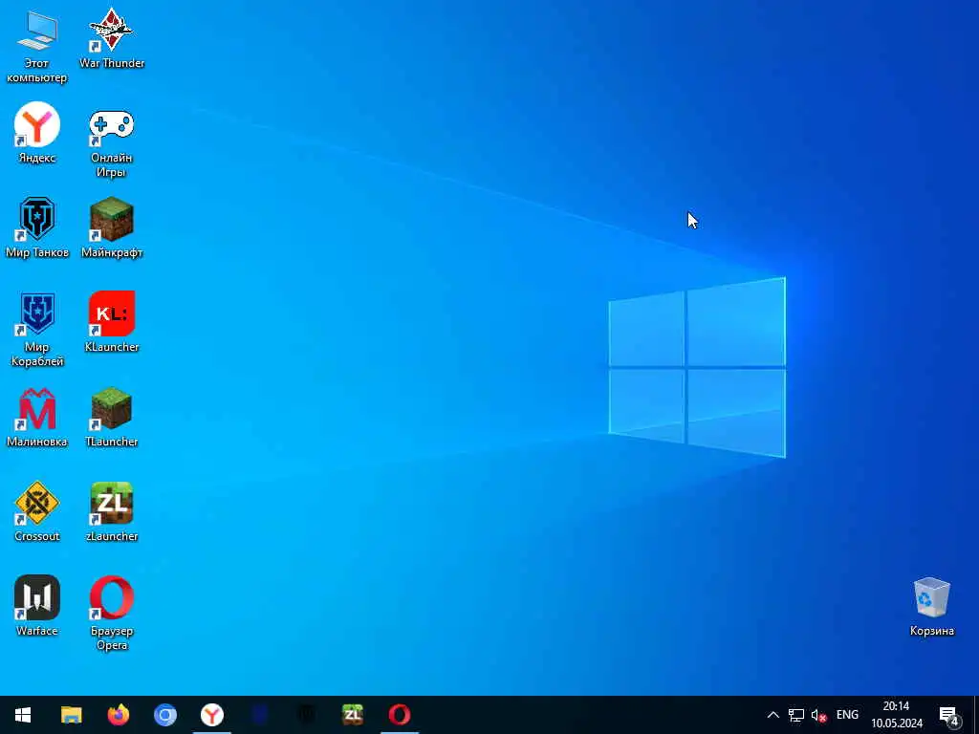Select the Мир Танков desktop shortcut
This screenshot has width=979, height=734.
(37, 227)
